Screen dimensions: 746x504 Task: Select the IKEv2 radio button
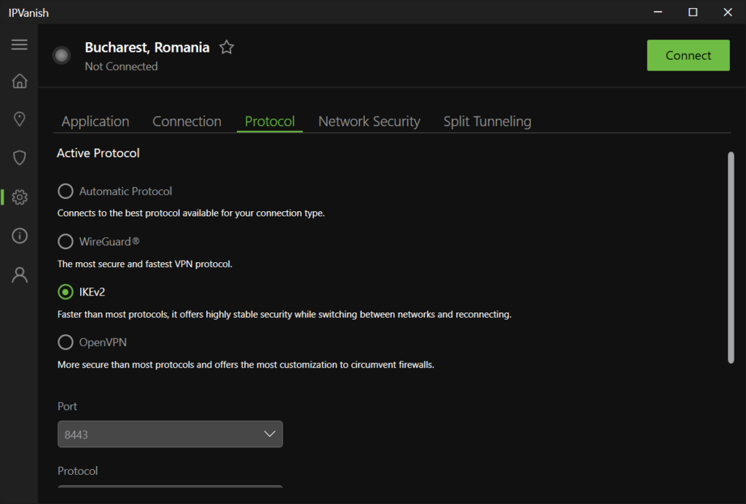point(66,292)
